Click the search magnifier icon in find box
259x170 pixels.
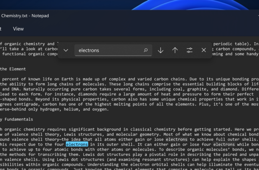(146, 50)
